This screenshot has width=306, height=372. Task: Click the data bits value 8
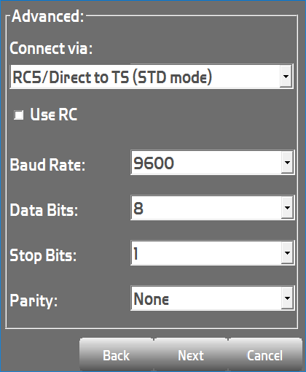[x=138, y=209]
